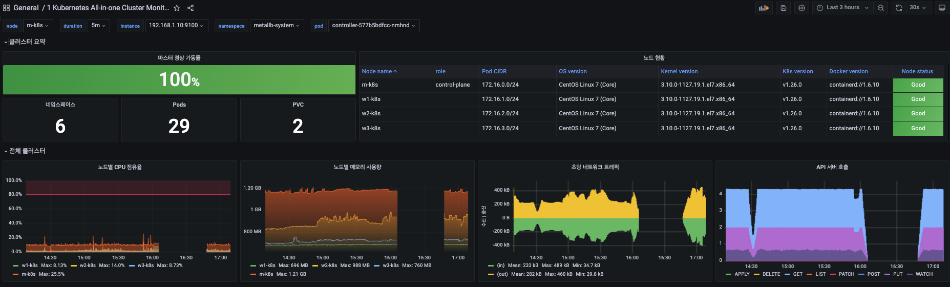Open the 30s refresh interval dropdown
Viewport: 950px width, 287px height.
[x=918, y=8]
